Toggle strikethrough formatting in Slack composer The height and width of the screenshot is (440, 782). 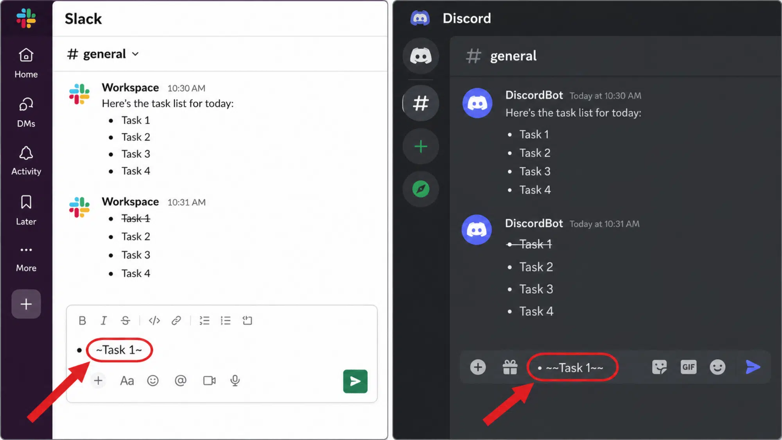125,321
